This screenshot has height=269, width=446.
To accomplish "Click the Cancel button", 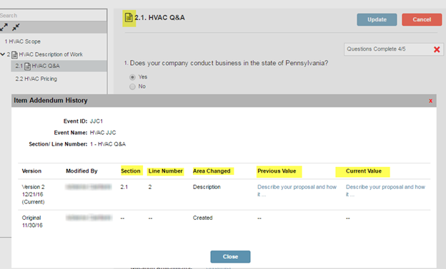I will tap(422, 19).
